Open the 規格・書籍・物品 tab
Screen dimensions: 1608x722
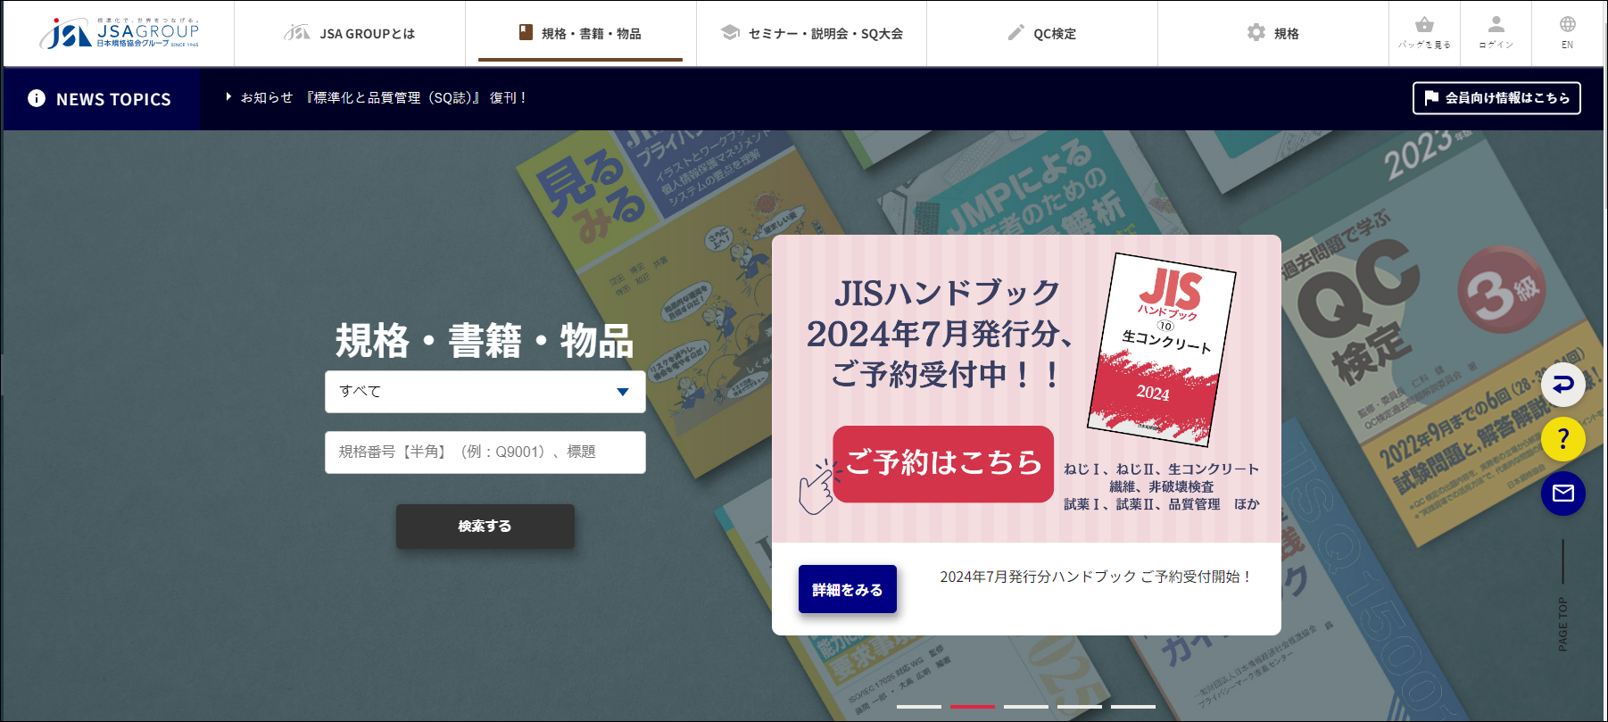[x=580, y=33]
